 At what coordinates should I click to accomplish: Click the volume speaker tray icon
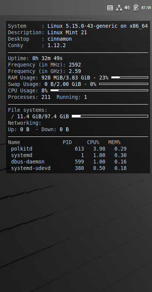tap(127, 8)
